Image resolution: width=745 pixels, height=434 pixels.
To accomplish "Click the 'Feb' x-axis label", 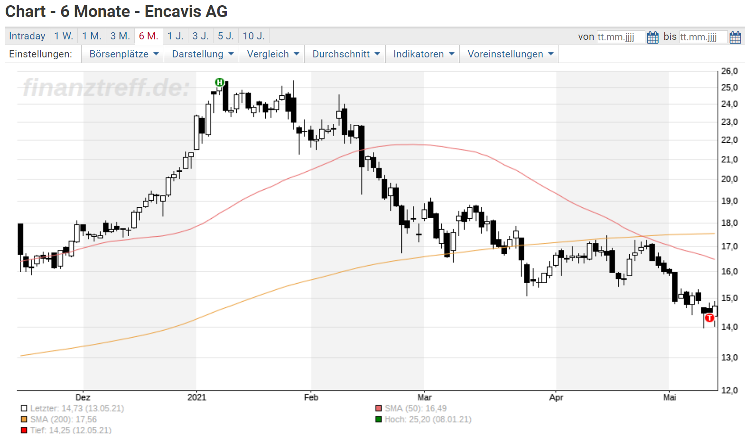I will pyautogui.click(x=311, y=397).
